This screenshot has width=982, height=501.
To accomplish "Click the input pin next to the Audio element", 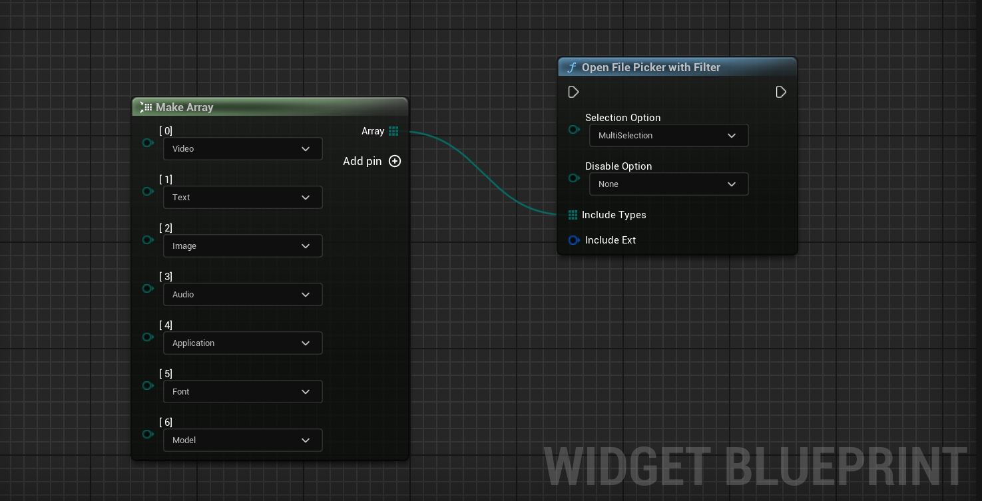I will 148,288.
